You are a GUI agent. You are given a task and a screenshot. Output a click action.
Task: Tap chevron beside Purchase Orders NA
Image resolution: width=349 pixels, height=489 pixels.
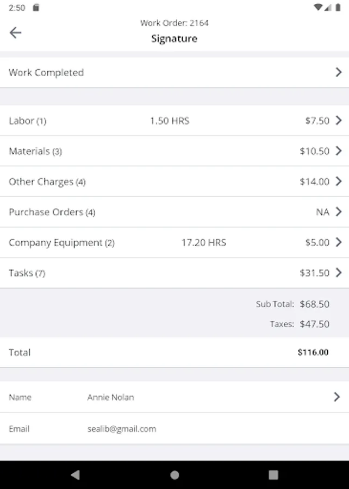point(338,212)
